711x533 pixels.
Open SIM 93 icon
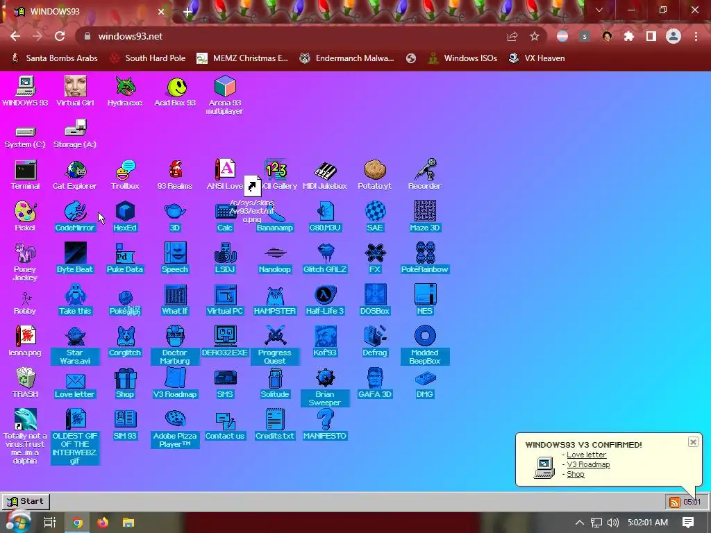[x=125, y=425]
